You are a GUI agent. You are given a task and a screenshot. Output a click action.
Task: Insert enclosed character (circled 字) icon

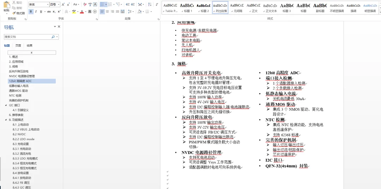click(95, 11)
